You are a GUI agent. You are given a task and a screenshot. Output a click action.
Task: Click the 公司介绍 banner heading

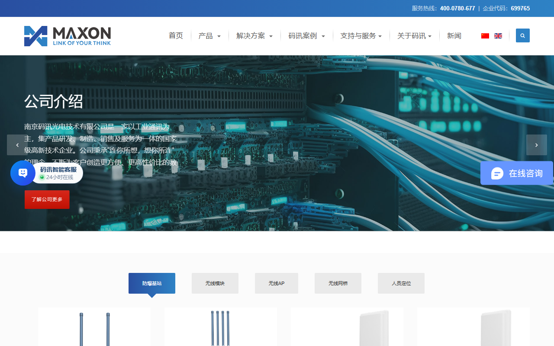tap(54, 102)
